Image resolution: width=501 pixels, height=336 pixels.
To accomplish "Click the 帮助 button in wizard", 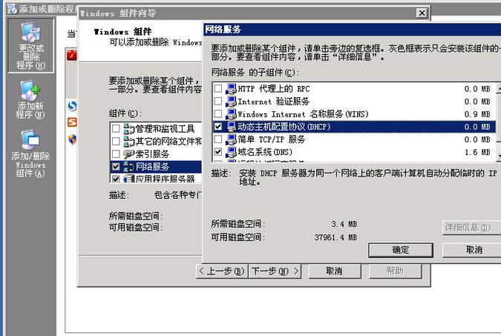I will click(x=396, y=271).
